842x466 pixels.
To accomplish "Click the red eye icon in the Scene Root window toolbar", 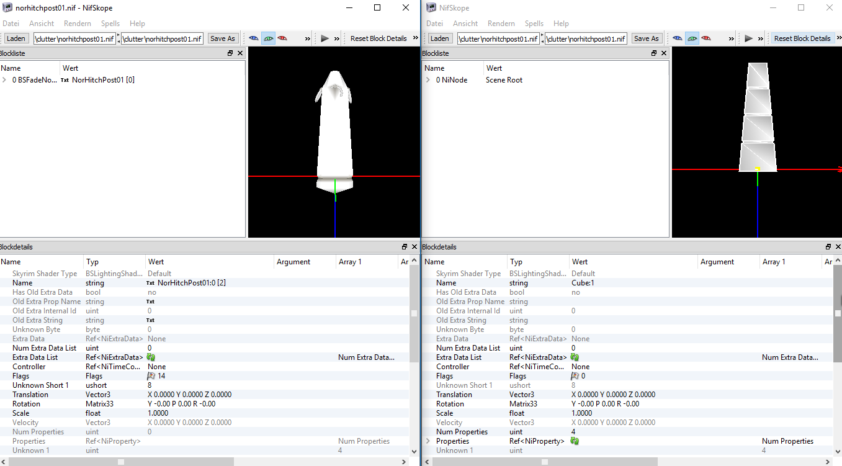I will pyautogui.click(x=706, y=38).
